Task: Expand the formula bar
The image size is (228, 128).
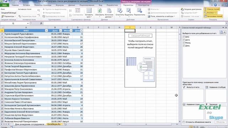Action: coord(227,23)
